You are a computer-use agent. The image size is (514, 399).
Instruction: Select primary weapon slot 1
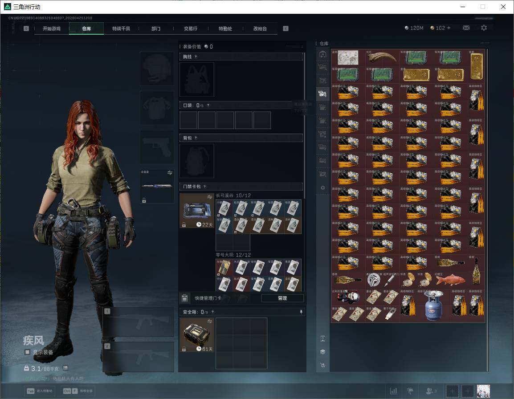[x=138, y=322]
